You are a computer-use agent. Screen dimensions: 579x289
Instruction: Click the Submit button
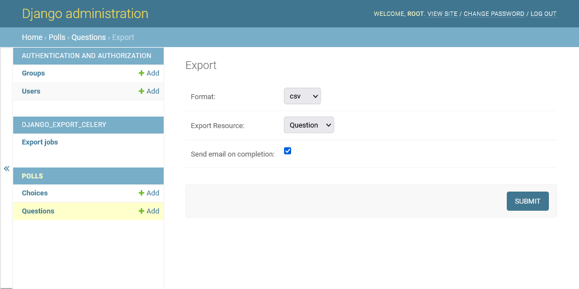[x=528, y=201]
